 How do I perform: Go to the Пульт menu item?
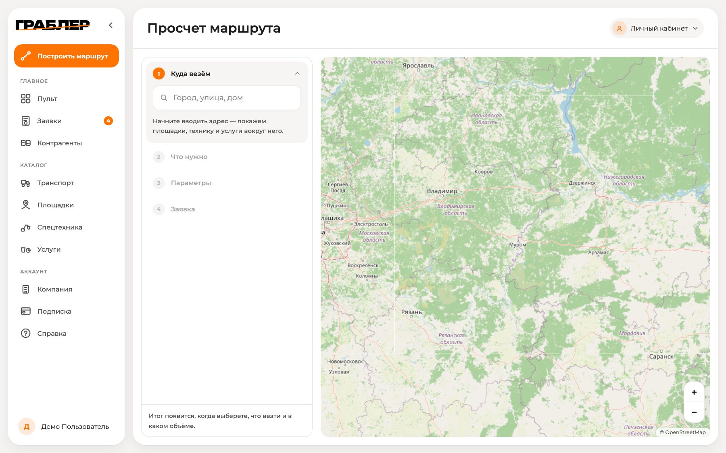(x=67, y=99)
